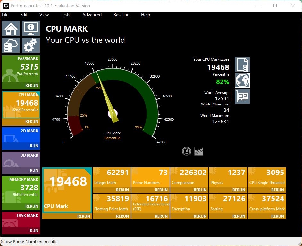This screenshot has width=302, height=246.
Task: Rerun the large CPU Mark tile
Action: click(67, 216)
